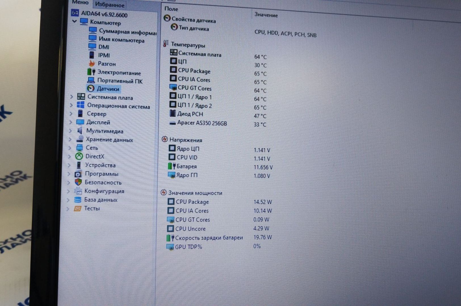This screenshot has height=306, width=461.
Task: Open the Меню tab
Action: 80,2
